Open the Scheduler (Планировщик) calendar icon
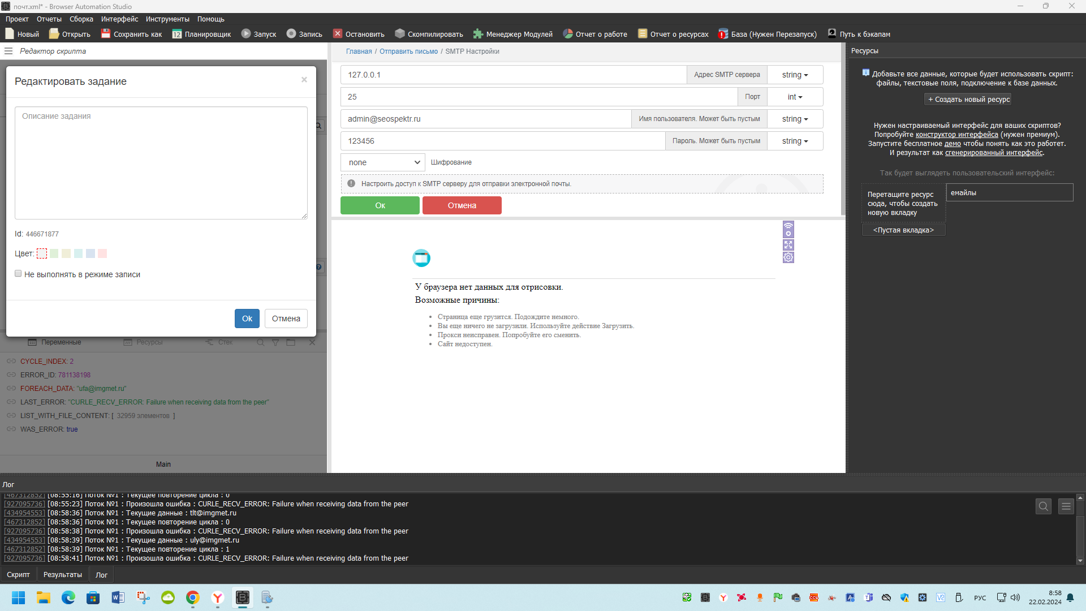 (177, 34)
